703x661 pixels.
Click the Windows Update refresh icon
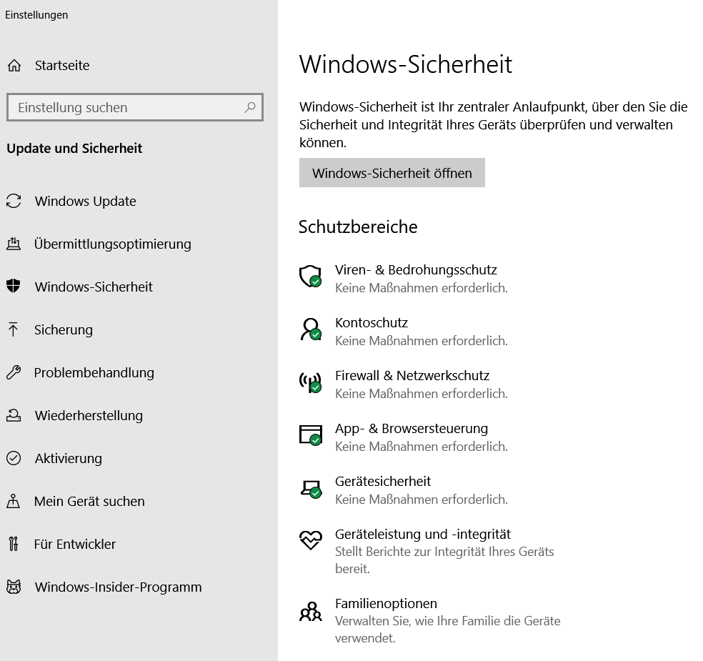[14, 201]
